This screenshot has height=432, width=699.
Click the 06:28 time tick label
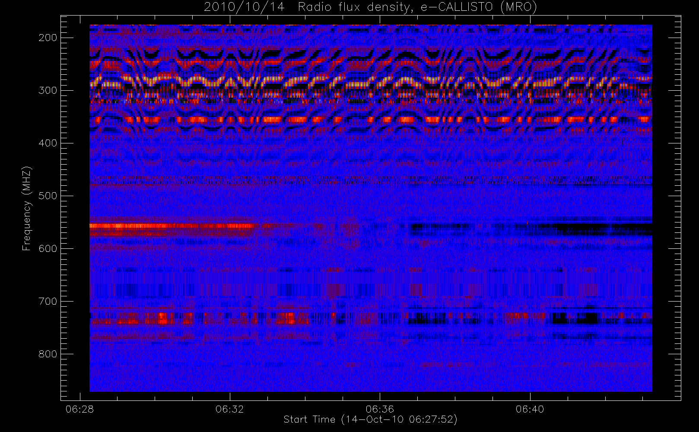(79, 409)
